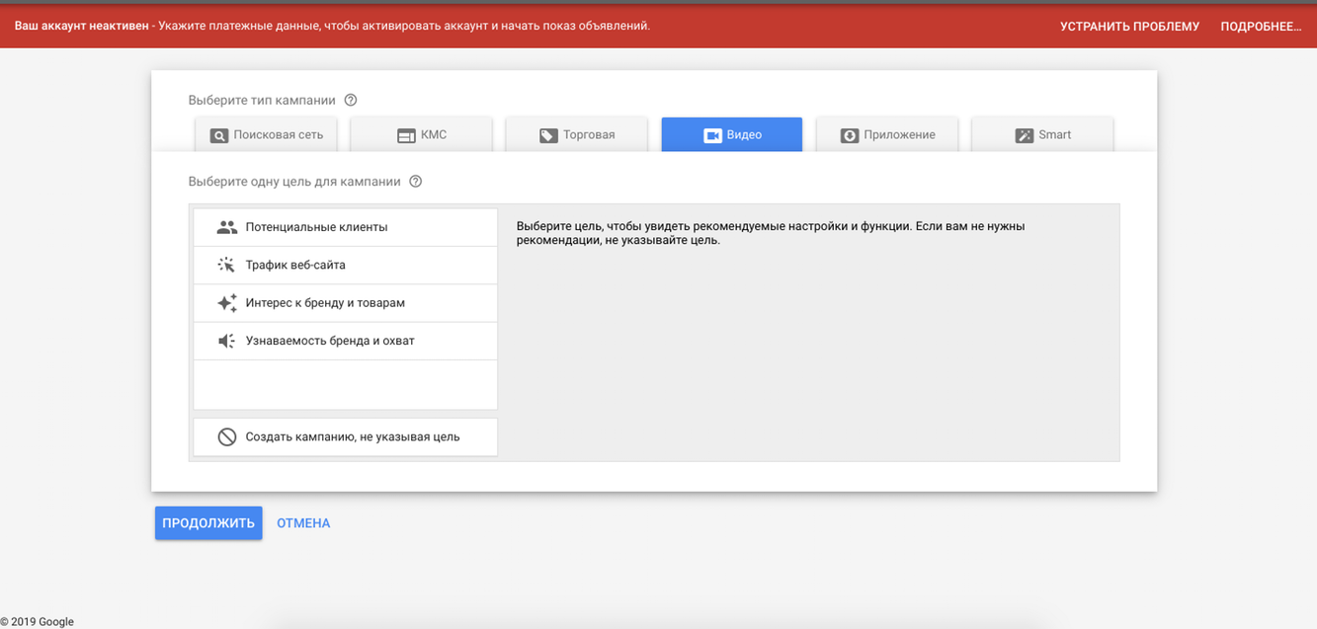
Task: Click the no-goal prohibited circle icon
Action: (x=227, y=436)
